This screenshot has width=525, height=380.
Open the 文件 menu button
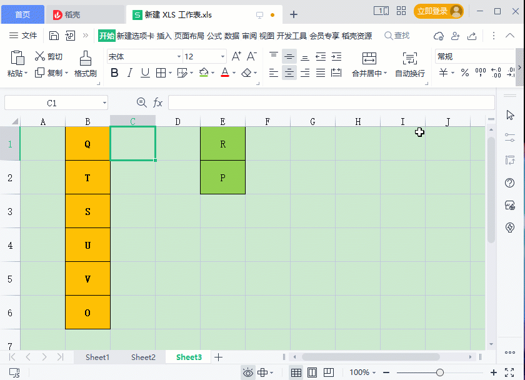click(23, 36)
